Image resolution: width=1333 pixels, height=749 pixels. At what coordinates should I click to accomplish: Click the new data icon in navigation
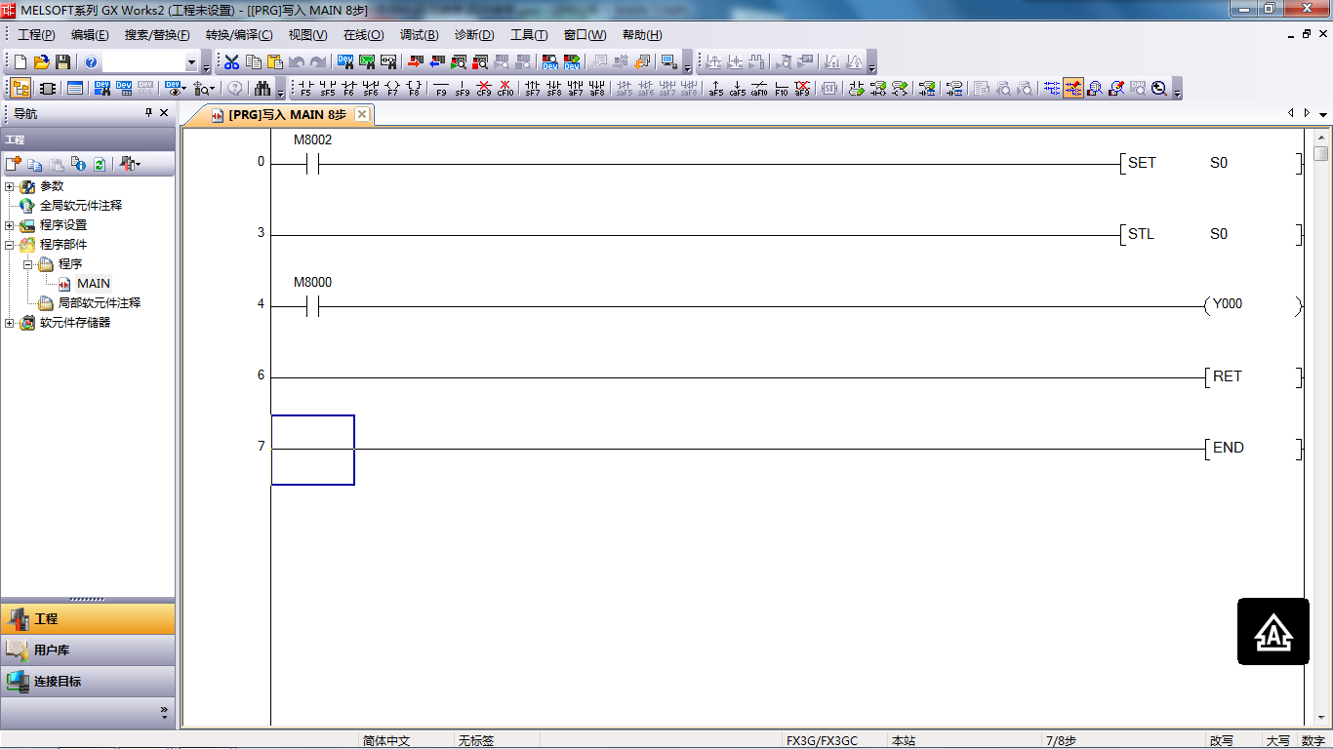pos(14,164)
